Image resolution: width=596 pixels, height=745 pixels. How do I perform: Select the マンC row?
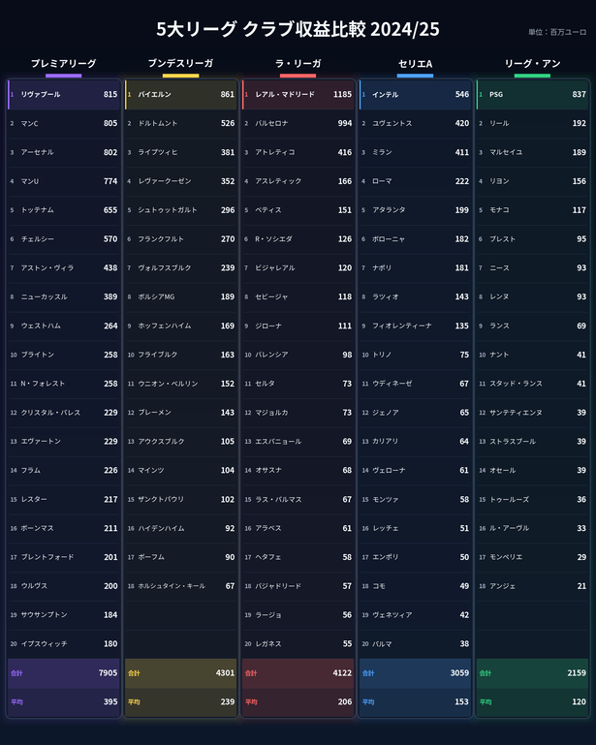pos(64,124)
